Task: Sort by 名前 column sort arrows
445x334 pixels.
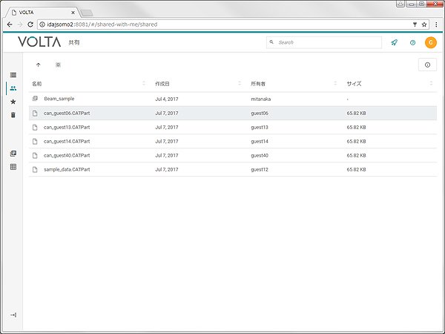Action: tap(144, 83)
